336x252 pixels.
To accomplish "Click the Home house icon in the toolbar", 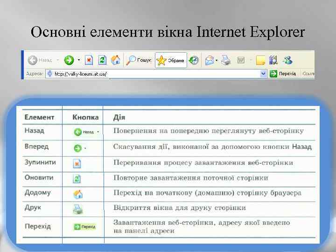I will click(x=116, y=60).
